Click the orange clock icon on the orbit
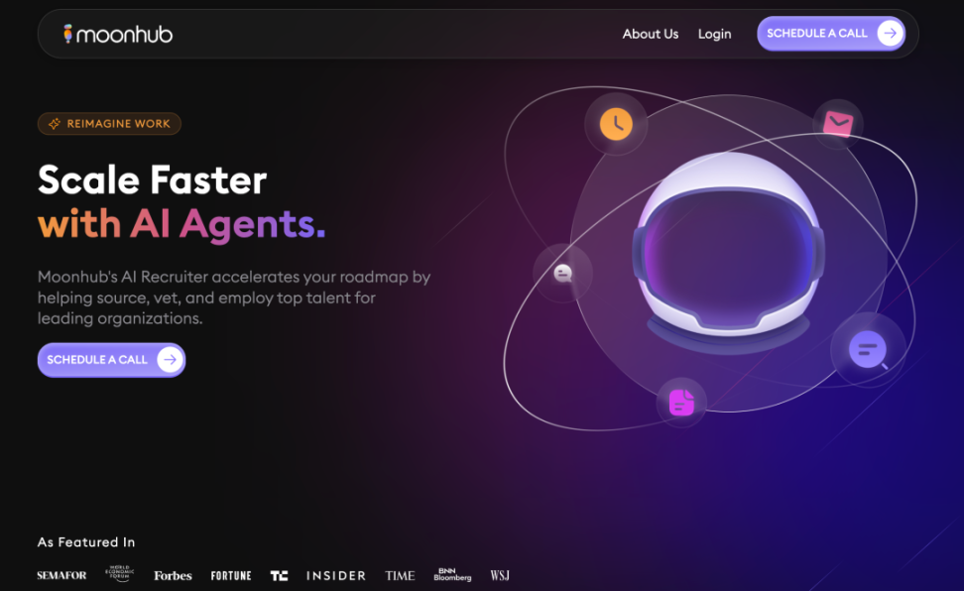 616,124
